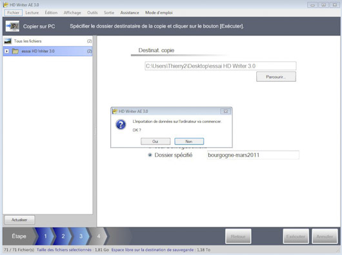
Task: Open the Fichier menu
Action: point(13,13)
